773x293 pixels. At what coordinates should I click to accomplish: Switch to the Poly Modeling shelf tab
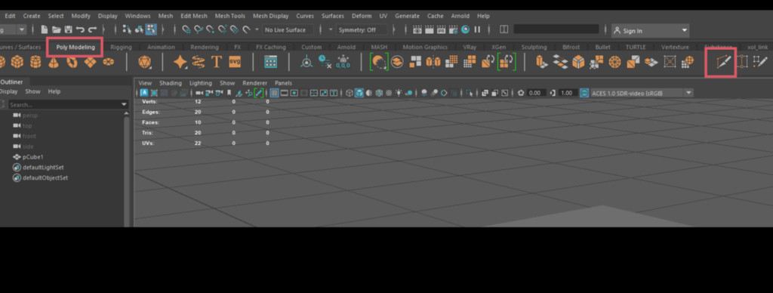75,47
